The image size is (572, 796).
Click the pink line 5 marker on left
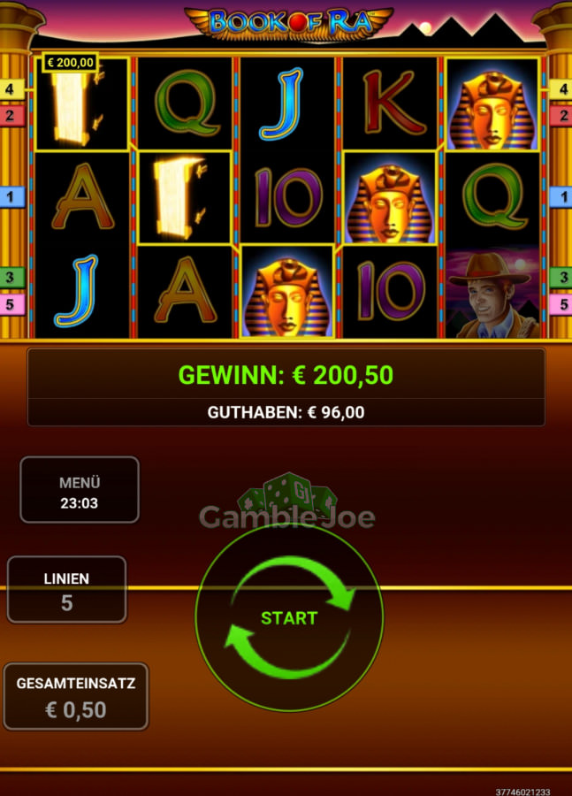[11, 304]
